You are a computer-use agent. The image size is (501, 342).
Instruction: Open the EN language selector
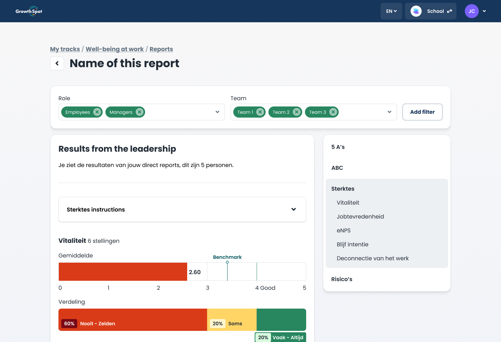[x=391, y=11]
